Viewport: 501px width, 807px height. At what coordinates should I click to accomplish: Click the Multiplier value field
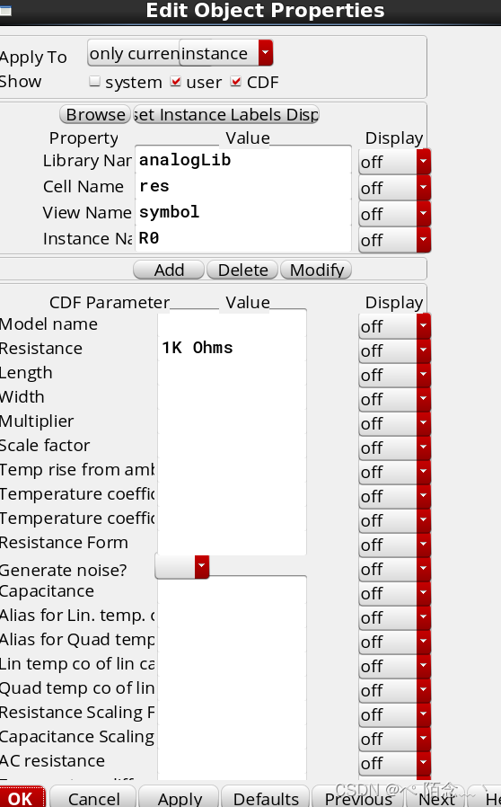pyautogui.click(x=232, y=421)
